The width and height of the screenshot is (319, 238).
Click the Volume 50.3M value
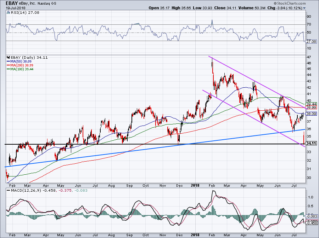point(252,8)
